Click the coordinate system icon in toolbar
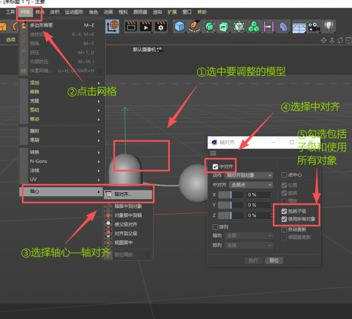352x319 pixels. [113, 26]
